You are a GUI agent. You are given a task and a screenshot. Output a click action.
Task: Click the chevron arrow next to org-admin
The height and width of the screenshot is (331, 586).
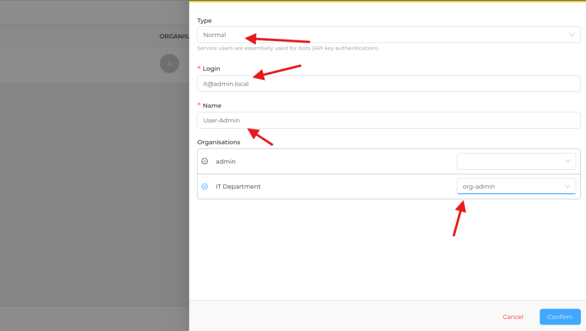568,186
